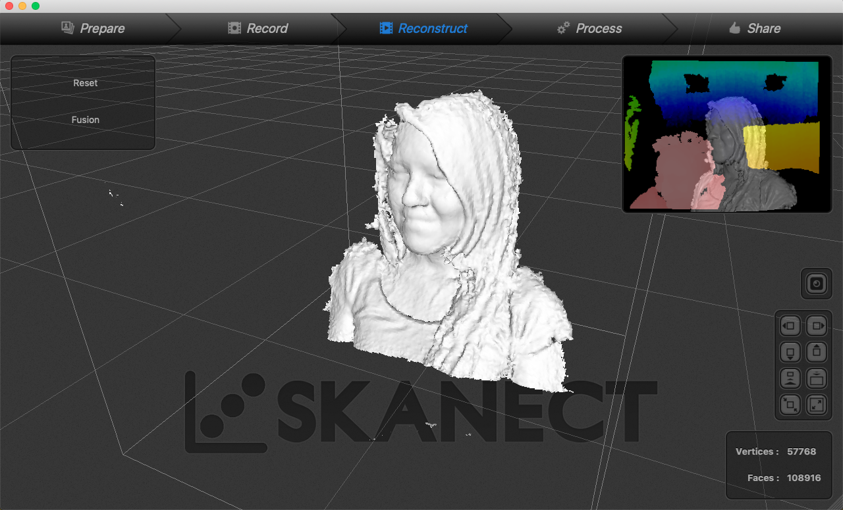Screen dimensions: 843x510
Task: Click the Fusion button
Action: coord(86,120)
